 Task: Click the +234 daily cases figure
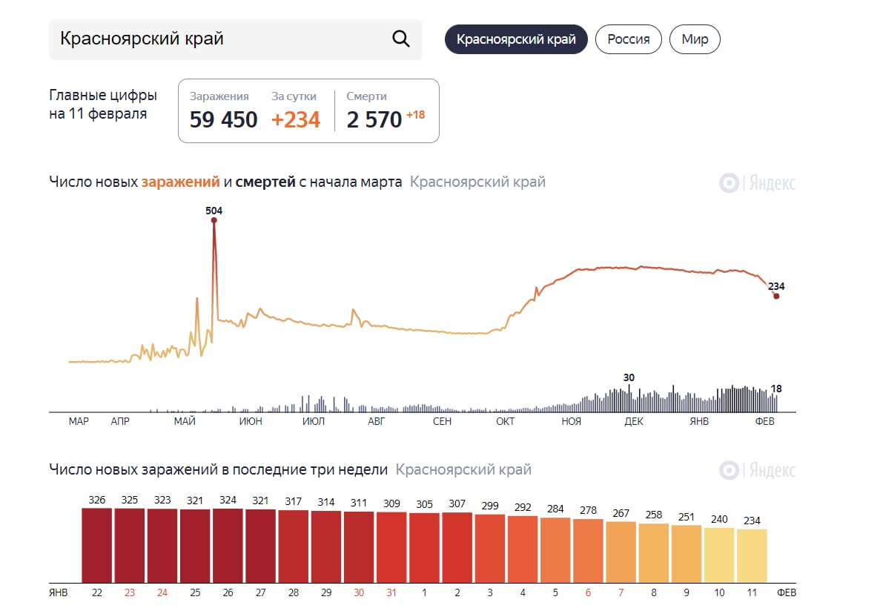296,119
